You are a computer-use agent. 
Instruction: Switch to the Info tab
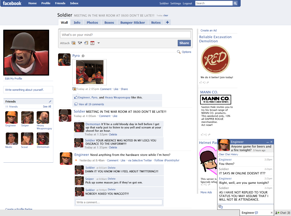77,22
